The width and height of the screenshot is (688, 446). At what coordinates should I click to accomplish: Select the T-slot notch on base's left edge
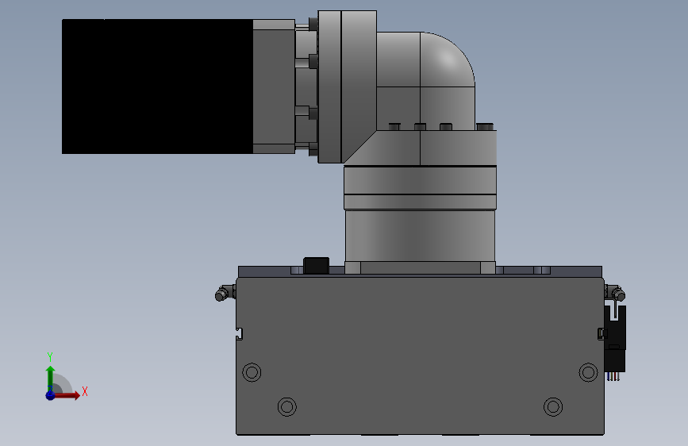point(240,333)
